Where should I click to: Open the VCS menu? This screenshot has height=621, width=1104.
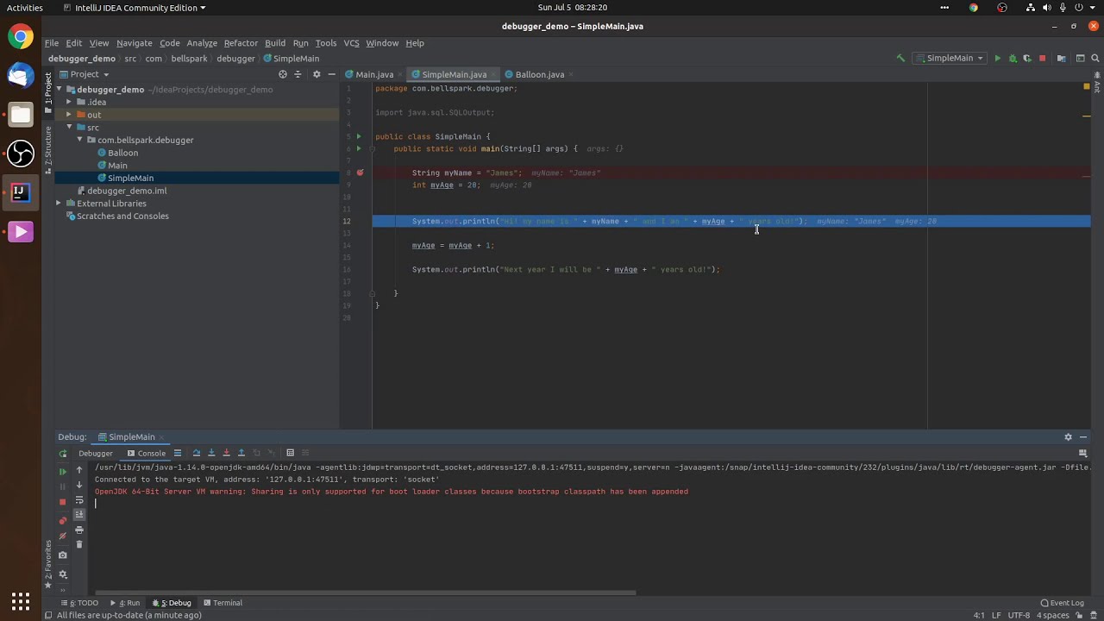(351, 43)
